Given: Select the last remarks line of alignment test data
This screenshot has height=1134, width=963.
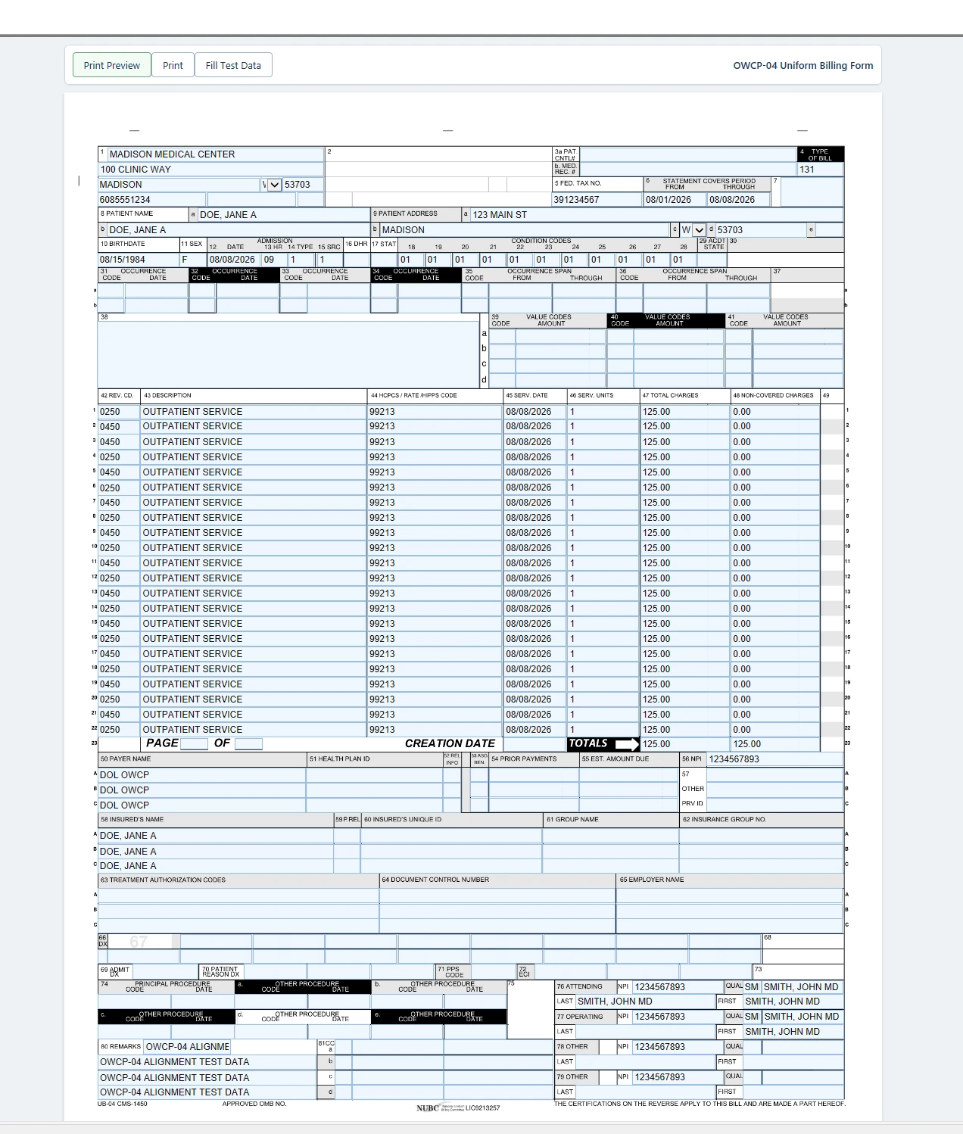Looking at the screenshot, I should pos(207,1092).
